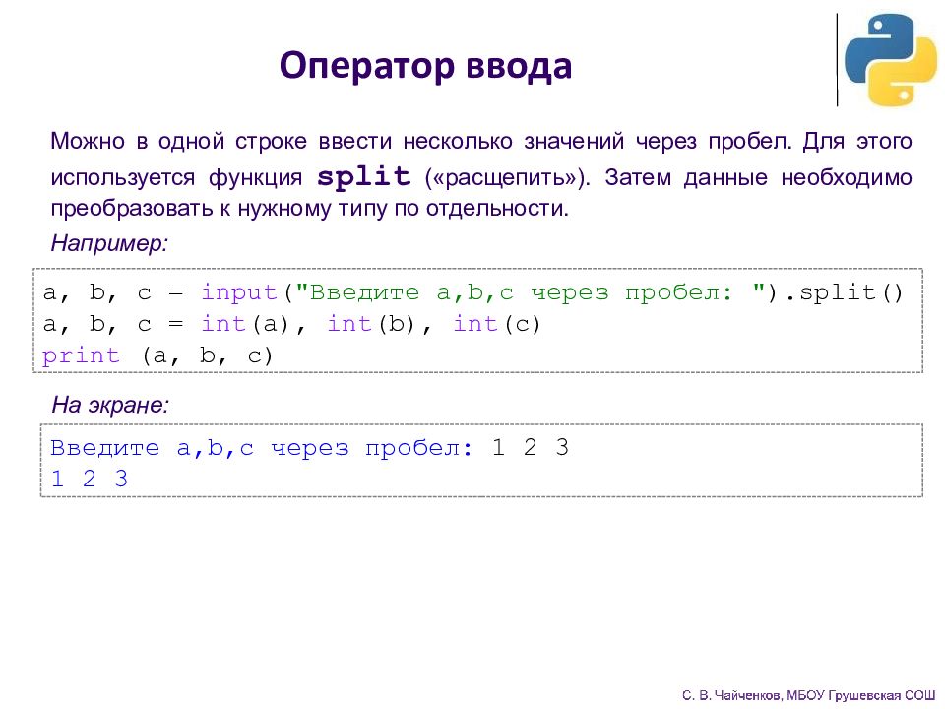Image resolution: width=945 pixels, height=709 pixels.
Task: Click the Python logo icon
Action: pos(891,60)
